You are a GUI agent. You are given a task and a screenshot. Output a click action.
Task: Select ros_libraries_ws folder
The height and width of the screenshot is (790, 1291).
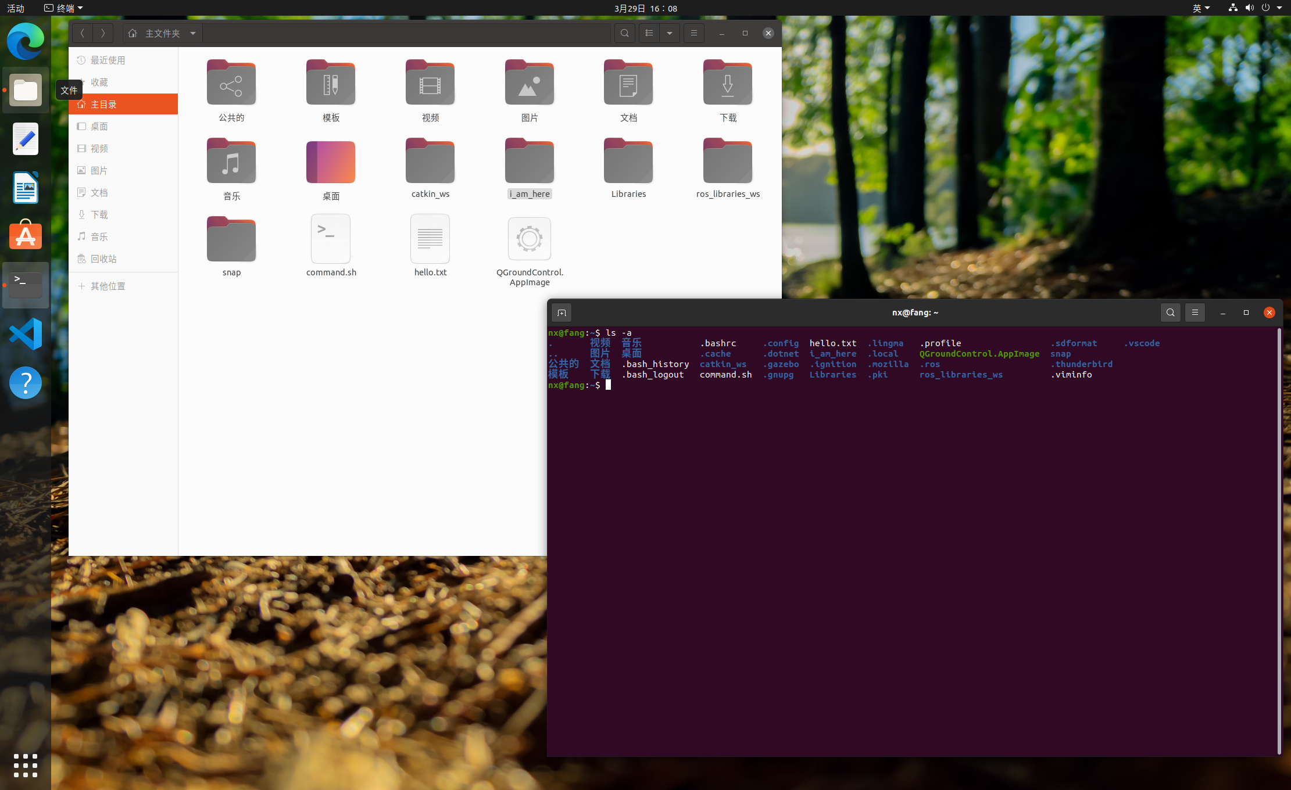pos(728,168)
